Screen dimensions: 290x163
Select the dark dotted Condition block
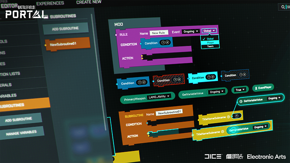click(x=235, y=75)
